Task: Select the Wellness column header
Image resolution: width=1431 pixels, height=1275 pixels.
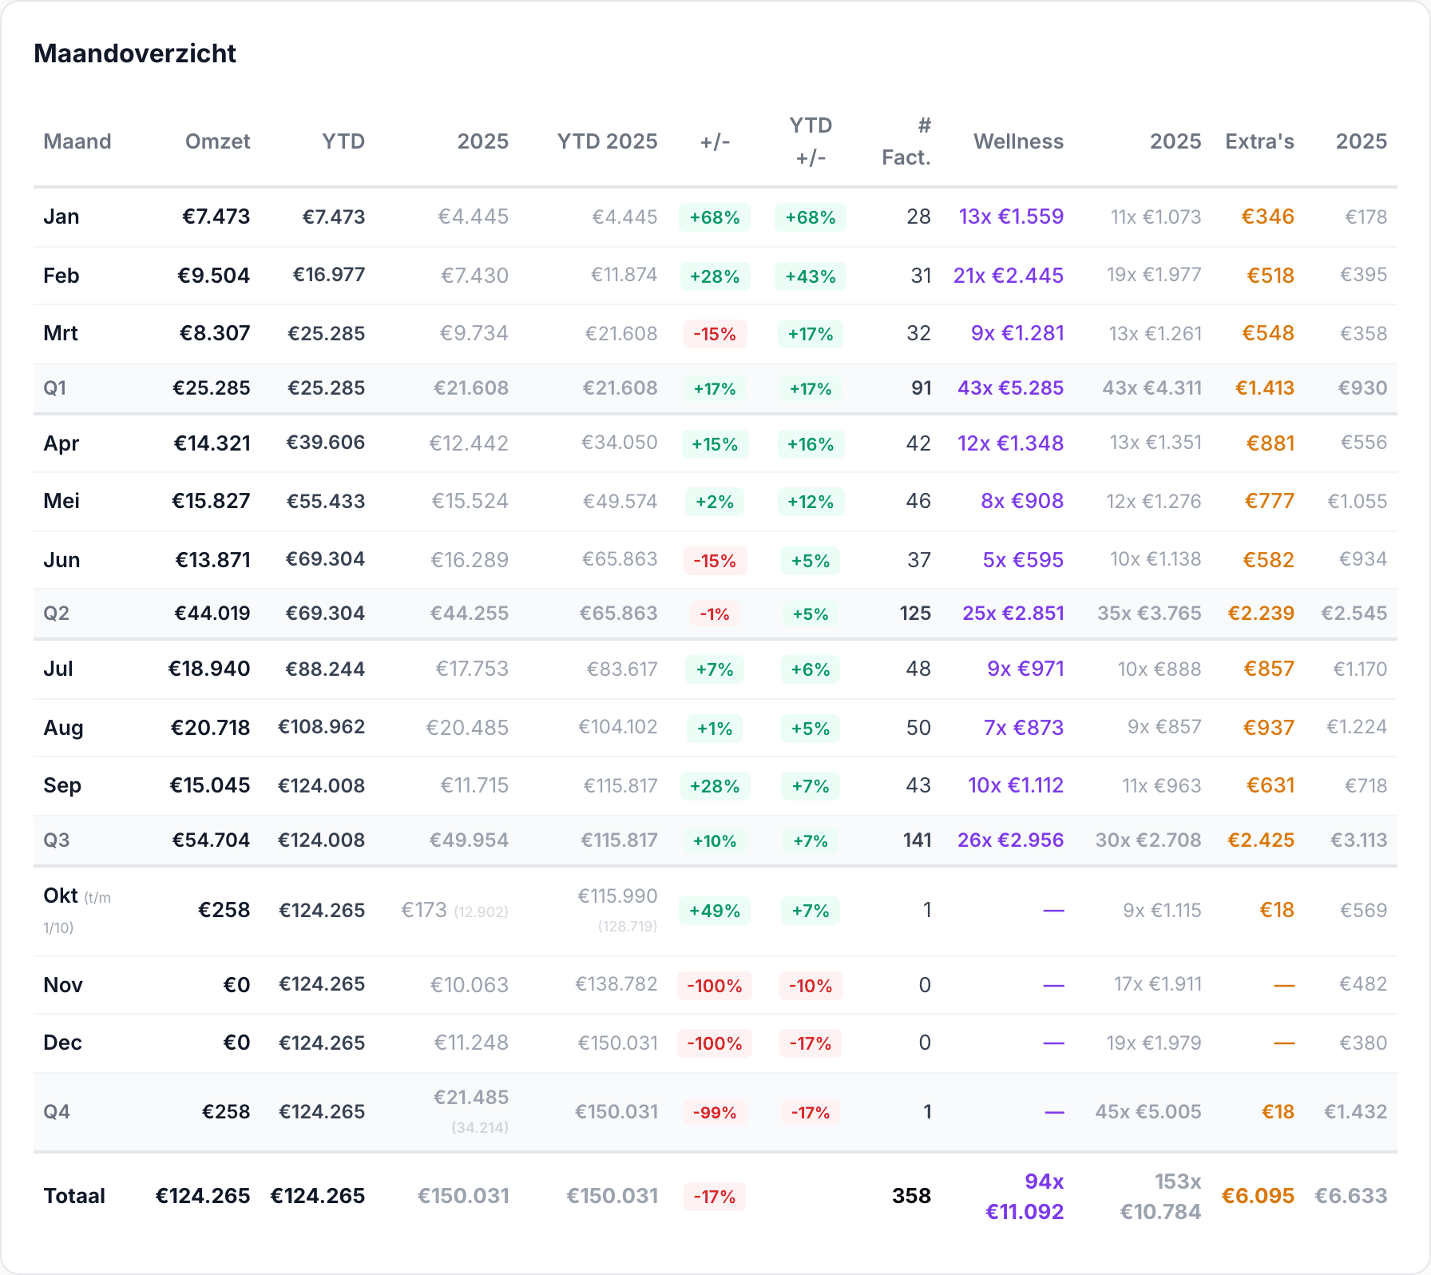Action: point(1018,141)
